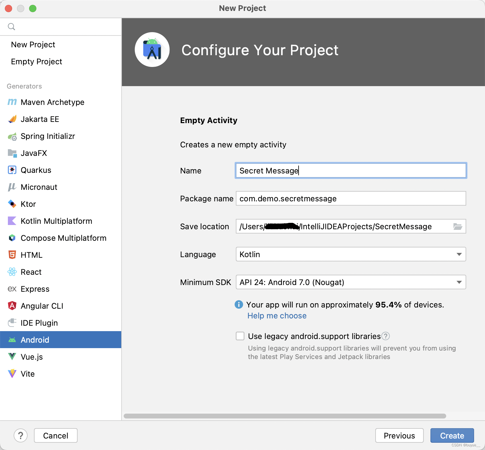Focus the Name field containing Secret Message
Screen dimensions: 485x450
tap(351, 170)
